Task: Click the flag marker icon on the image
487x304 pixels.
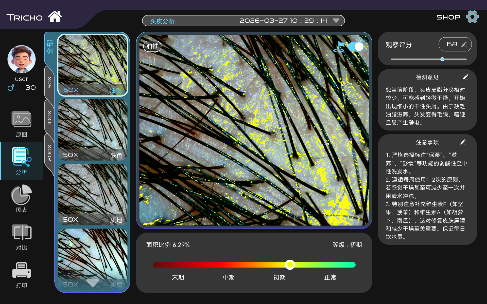Action: click(339, 47)
